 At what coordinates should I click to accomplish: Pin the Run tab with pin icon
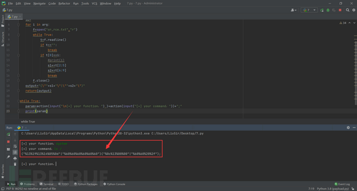point(8,157)
